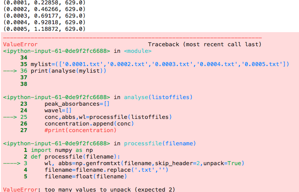299x192 pixels.
Task: Click 'Traceback (most recent call last)' text
Action: point(205,44)
